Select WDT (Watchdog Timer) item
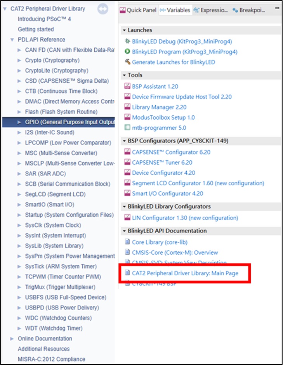Screen dimensions: 283x365 (54, 328)
